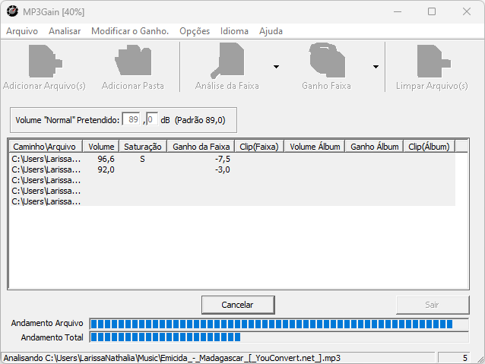Click the Andamento Total progress bar
Screen dimensions: 485x364
[279, 337]
